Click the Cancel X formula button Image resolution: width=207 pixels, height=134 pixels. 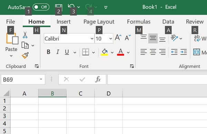click(x=66, y=79)
